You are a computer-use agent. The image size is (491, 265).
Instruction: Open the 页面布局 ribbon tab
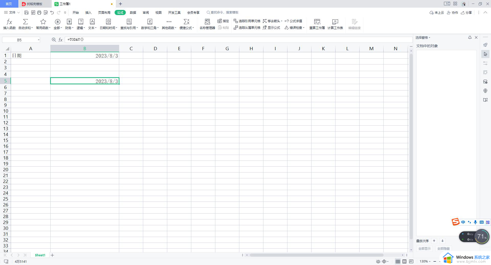tap(104, 12)
